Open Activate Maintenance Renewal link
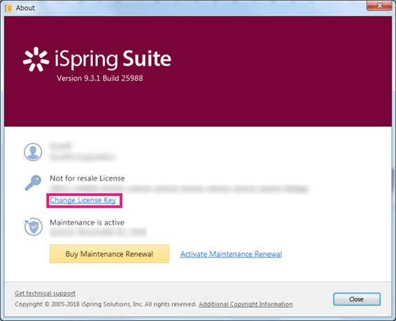The width and height of the screenshot is (396, 321). tap(231, 254)
